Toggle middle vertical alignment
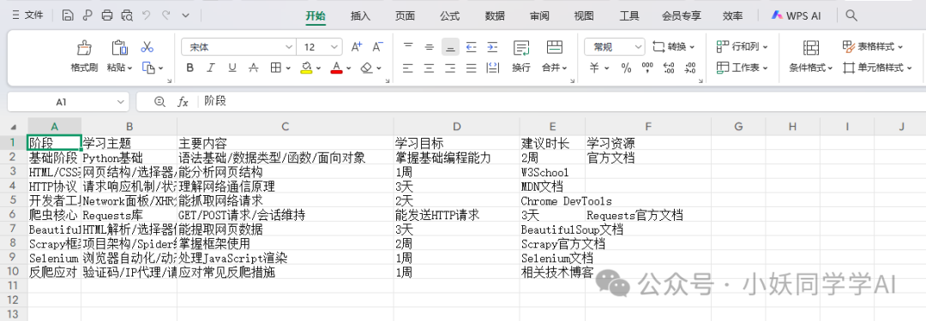 coord(430,46)
